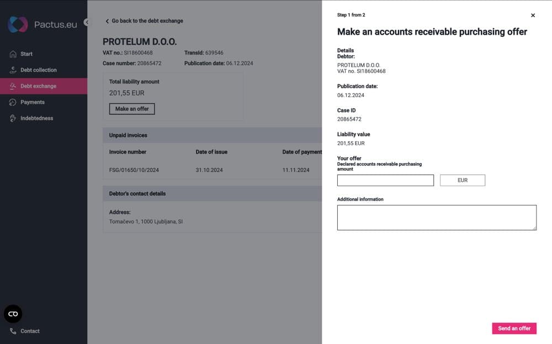
Task: Open Payments from the sidebar menu
Action: click(34, 102)
